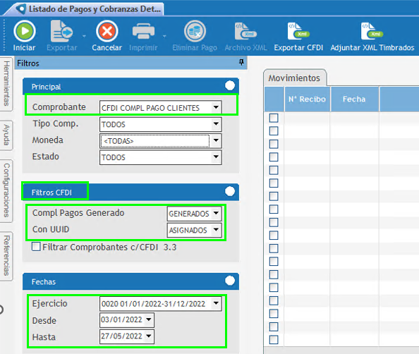Pin the Filtros panel
Screen dimensions: 419x354
(241, 63)
